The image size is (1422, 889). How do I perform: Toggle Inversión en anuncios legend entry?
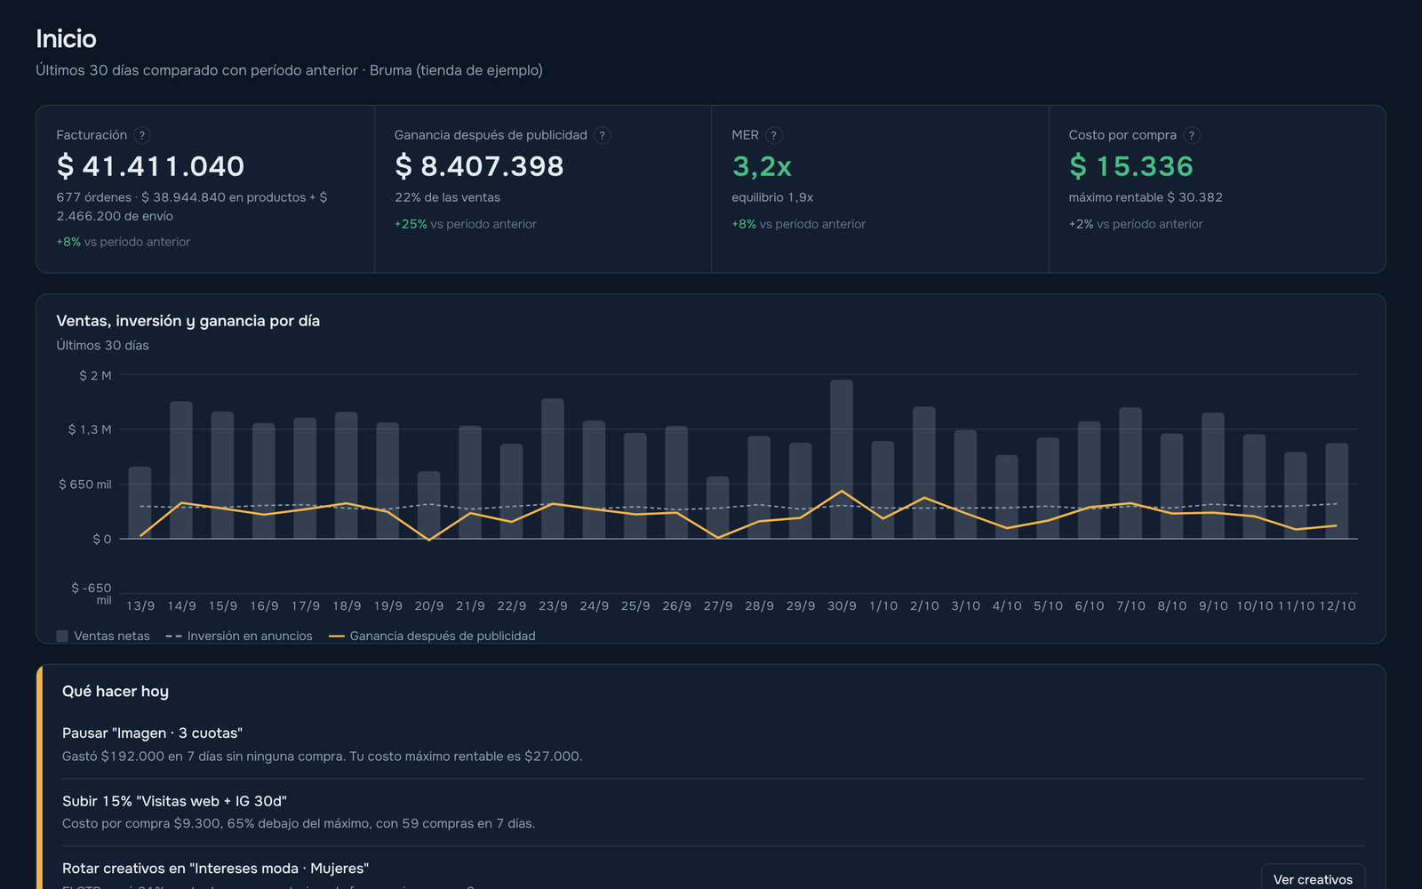click(239, 636)
